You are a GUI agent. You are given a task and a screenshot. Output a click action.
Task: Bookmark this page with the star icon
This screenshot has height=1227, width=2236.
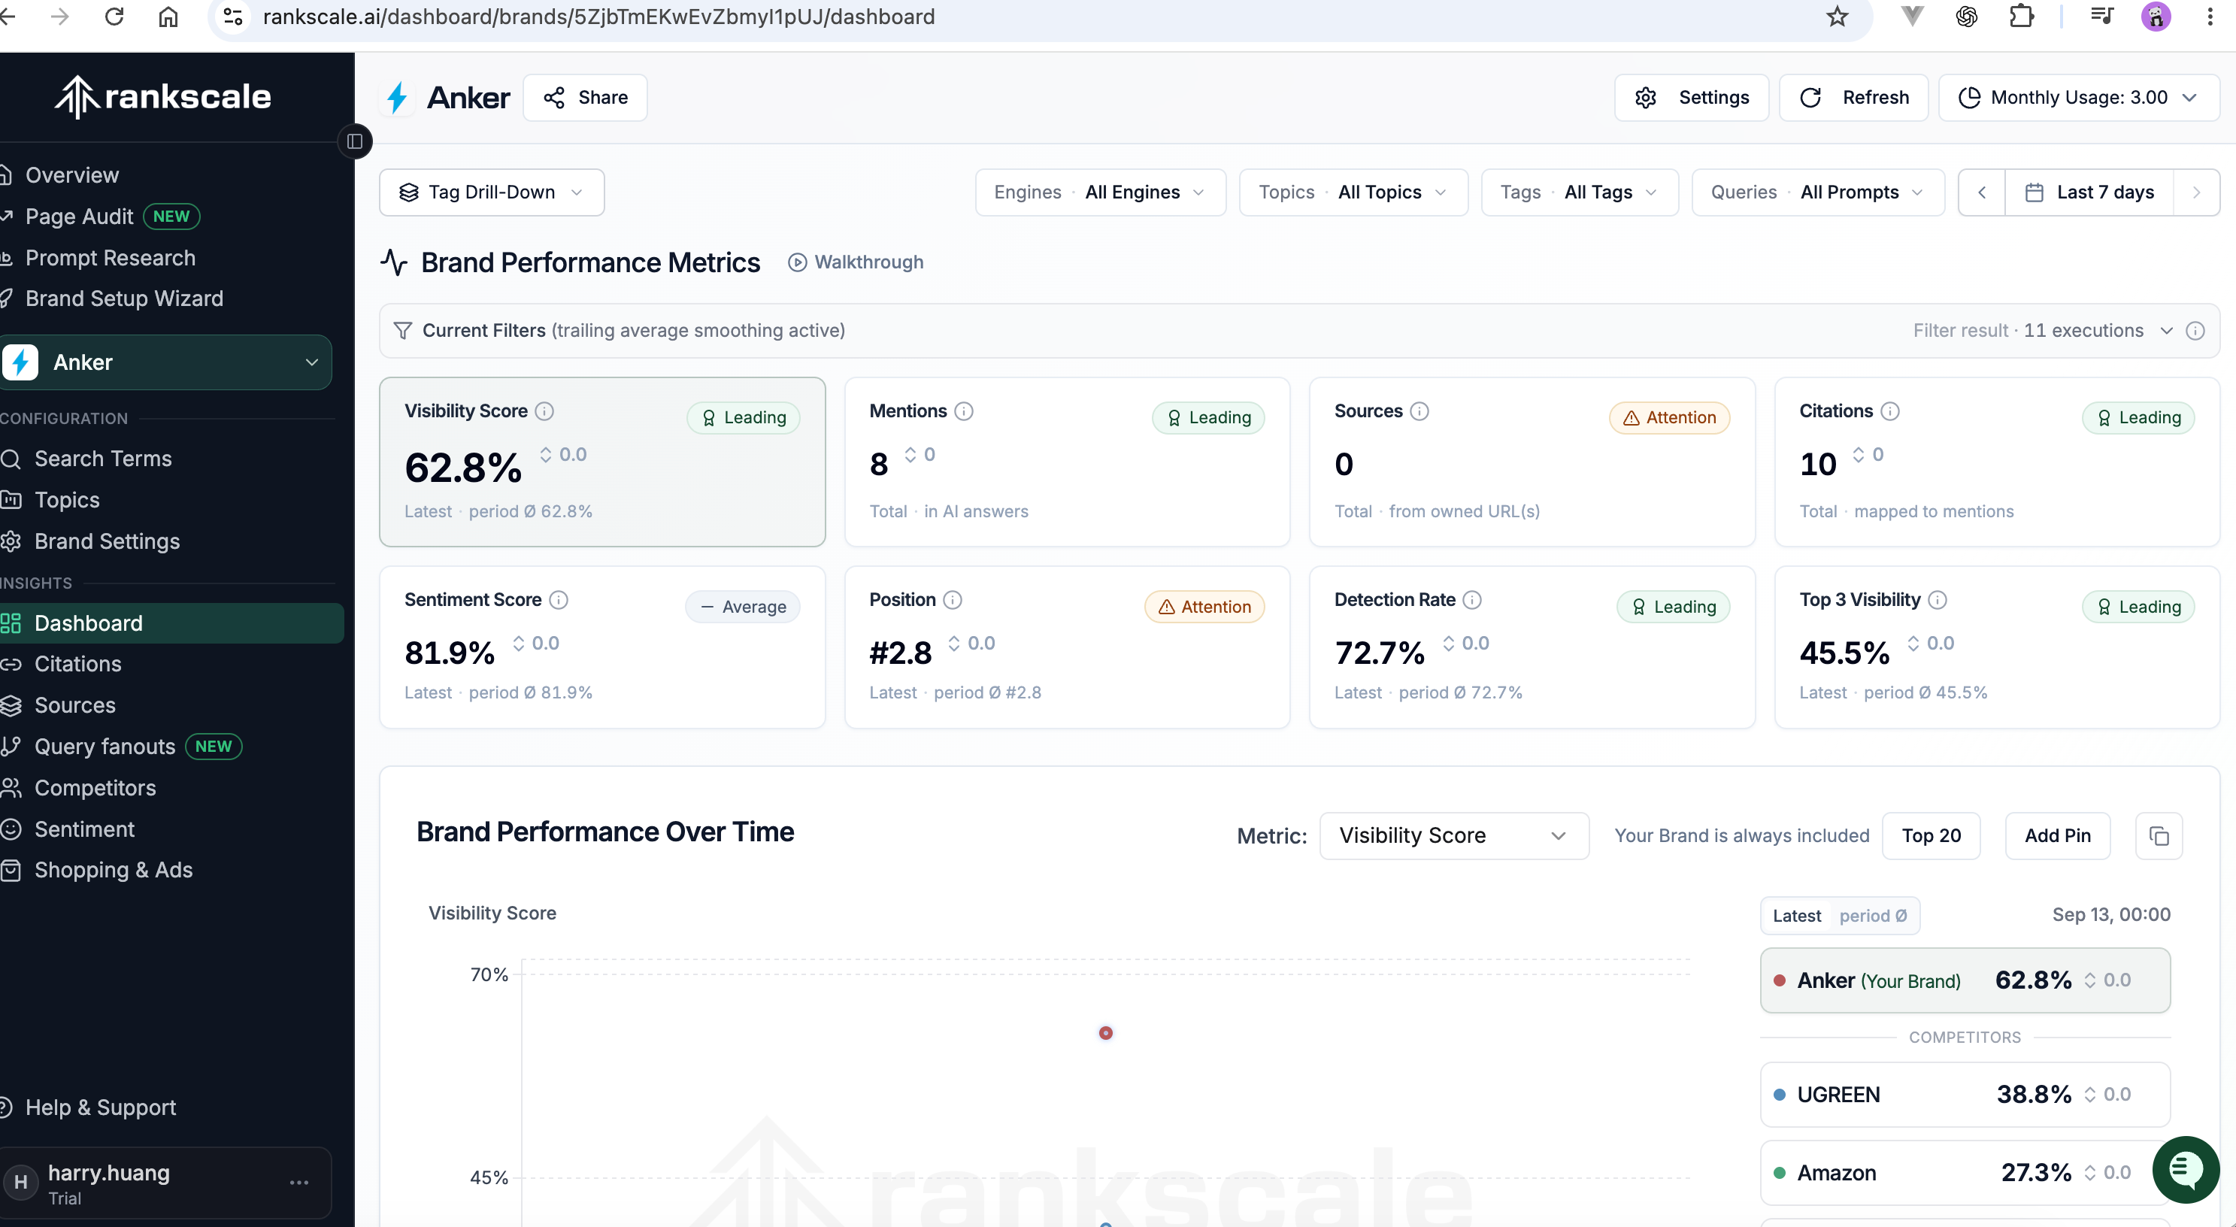pos(1837,17)
